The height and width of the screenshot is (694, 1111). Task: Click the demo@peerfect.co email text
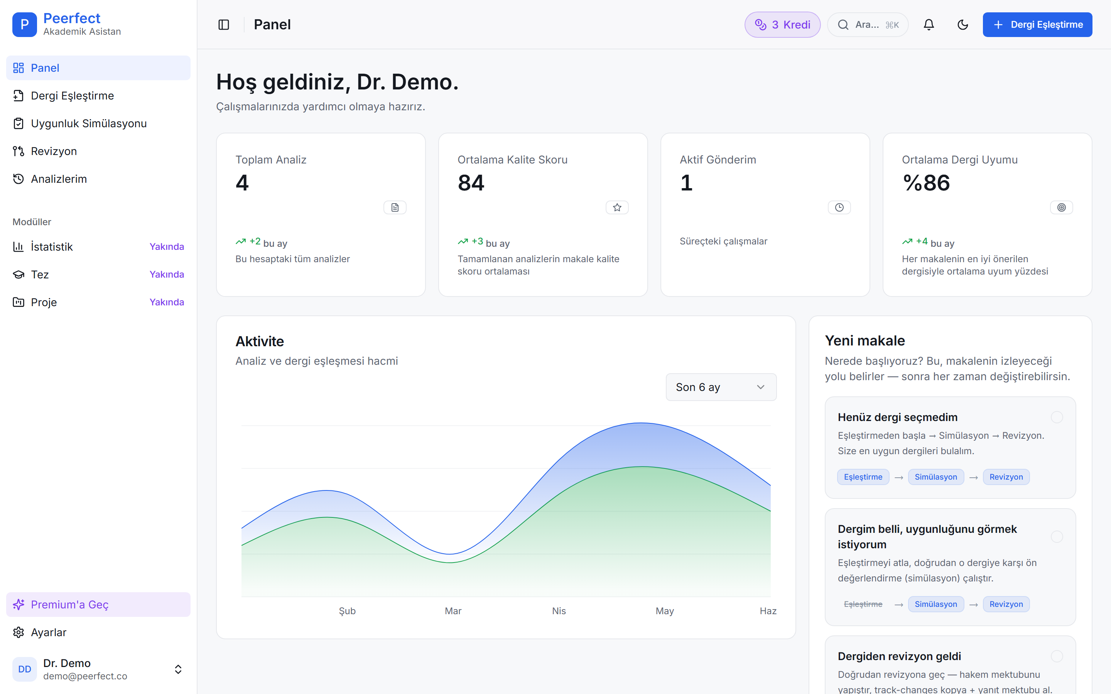pyautogui.click(x=85, y=676)
